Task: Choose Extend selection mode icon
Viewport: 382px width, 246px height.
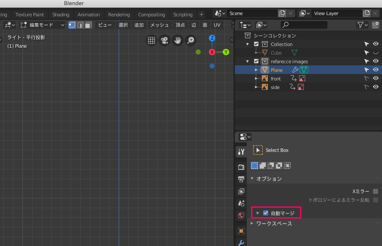Action: pos(263,166)
